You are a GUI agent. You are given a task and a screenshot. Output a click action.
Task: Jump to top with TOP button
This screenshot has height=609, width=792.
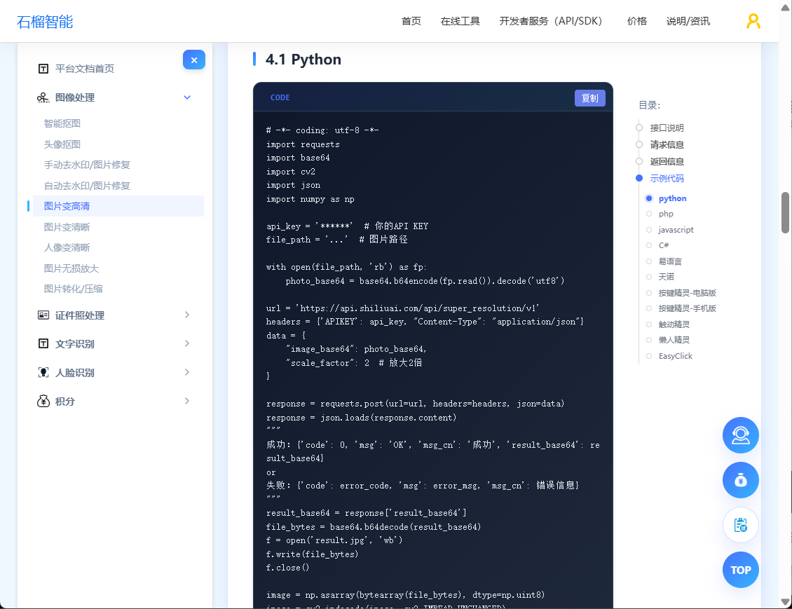(740, 570)
